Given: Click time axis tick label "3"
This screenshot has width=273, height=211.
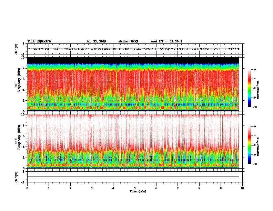Looking at the screenshot, I should click(92, 188).
